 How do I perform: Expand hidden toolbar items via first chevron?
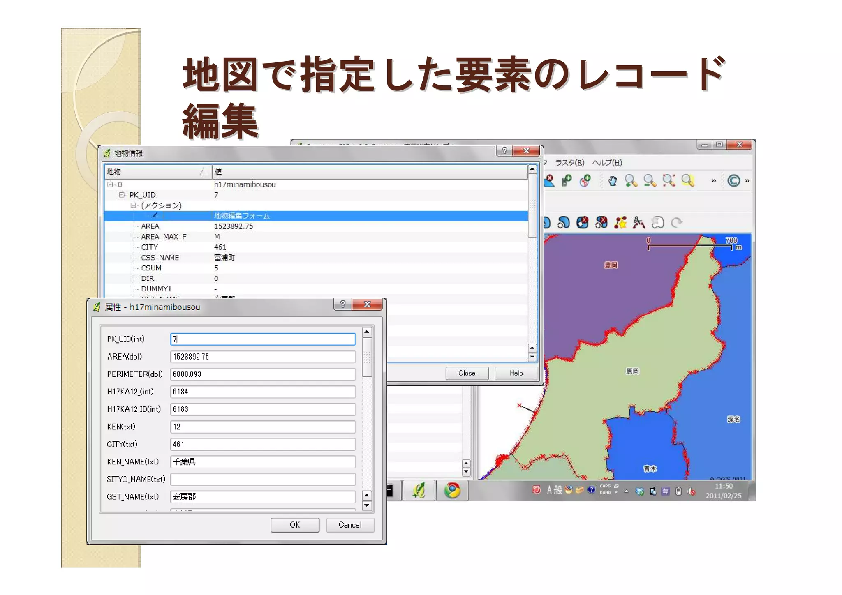(714, 181)
